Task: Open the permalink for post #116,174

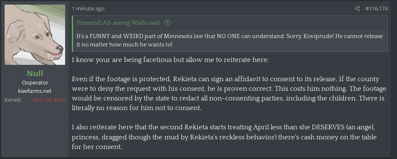Action: [x=376, y=9]
